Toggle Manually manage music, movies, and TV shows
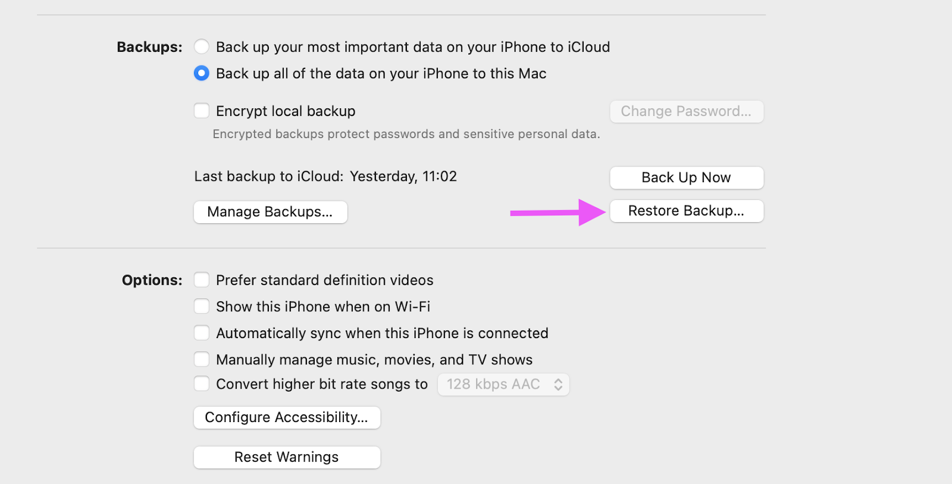This screenshot has width=952, height=484. [x=202, y=359]
